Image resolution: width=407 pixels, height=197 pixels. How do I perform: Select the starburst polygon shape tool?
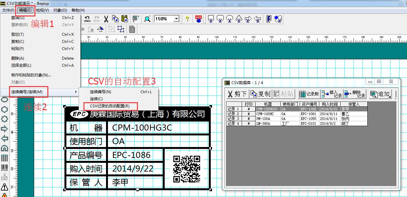(5, 119)
